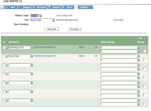Check Or Group box for Community Relations

click(x=144, y=51)
